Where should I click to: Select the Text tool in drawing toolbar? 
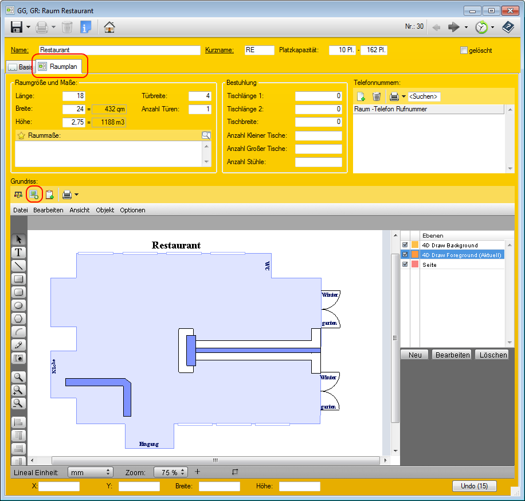click(19, 253)
